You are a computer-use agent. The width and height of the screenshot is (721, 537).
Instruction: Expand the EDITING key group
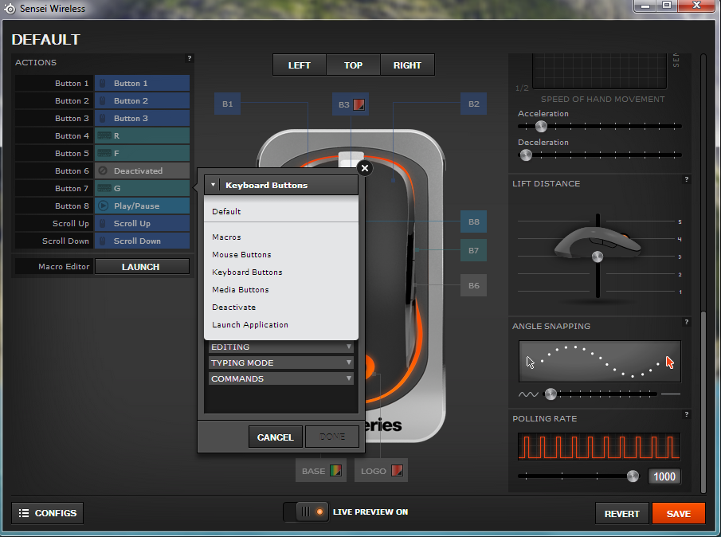click(280, 347)
